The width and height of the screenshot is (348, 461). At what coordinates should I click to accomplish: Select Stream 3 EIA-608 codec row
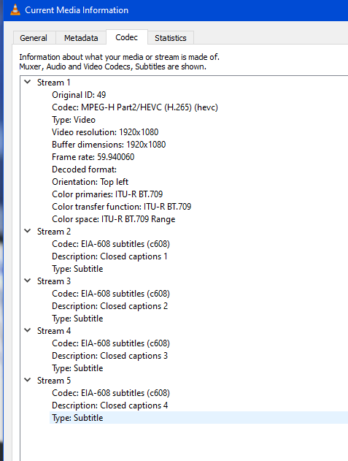(x=111, y=294)
